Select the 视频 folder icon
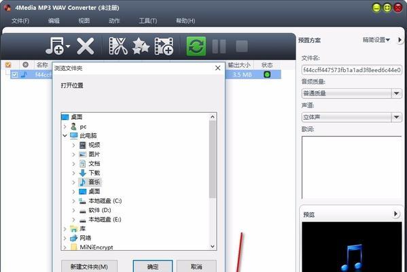This screenshot has height=272, width=407. 82,145
